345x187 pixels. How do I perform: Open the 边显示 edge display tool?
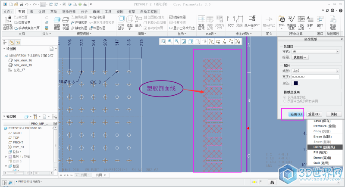click(x=130, y=23)
